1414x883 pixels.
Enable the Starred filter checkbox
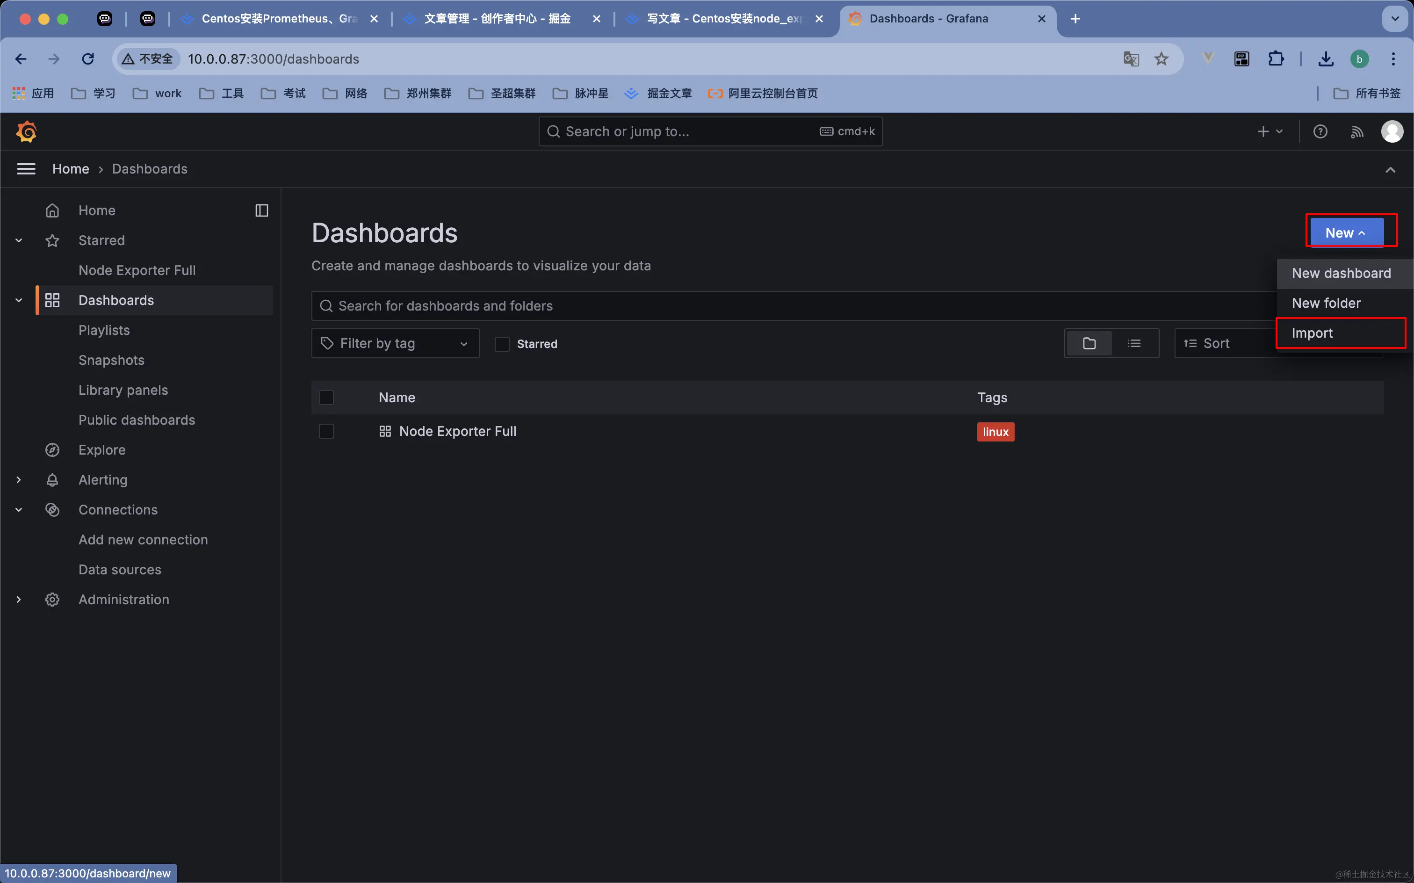pos(502,344)
